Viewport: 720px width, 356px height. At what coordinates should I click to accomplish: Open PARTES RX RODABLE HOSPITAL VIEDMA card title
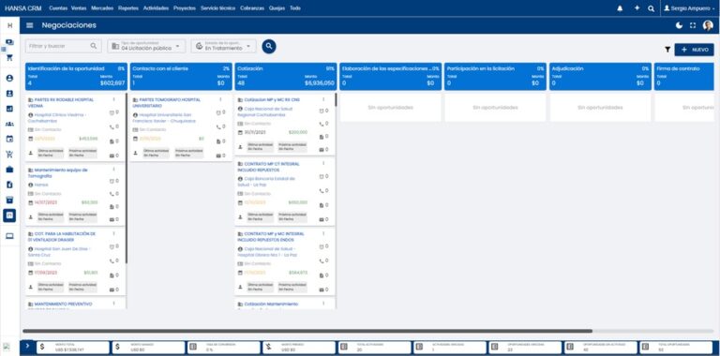(x=61, y=102)
